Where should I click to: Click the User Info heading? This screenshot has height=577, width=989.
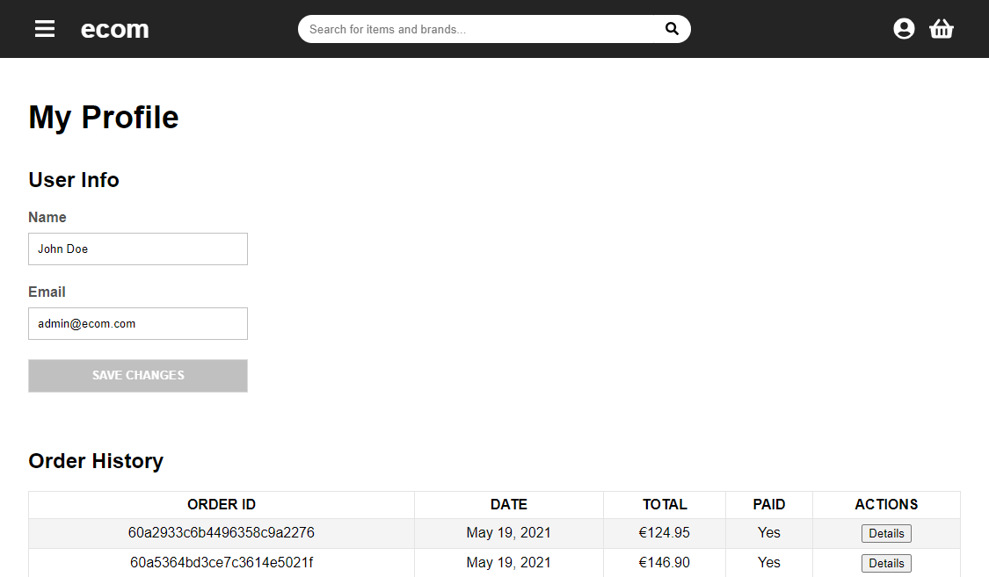click(x=74, y=180)
